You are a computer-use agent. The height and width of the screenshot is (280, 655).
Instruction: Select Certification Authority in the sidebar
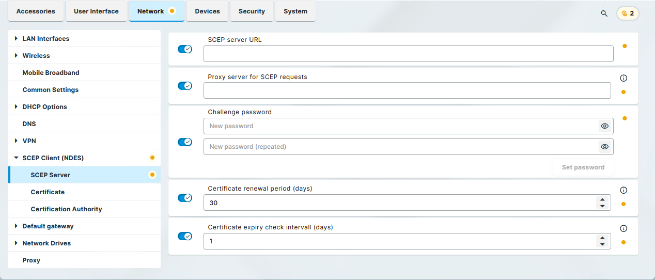[x=66, y=209]
